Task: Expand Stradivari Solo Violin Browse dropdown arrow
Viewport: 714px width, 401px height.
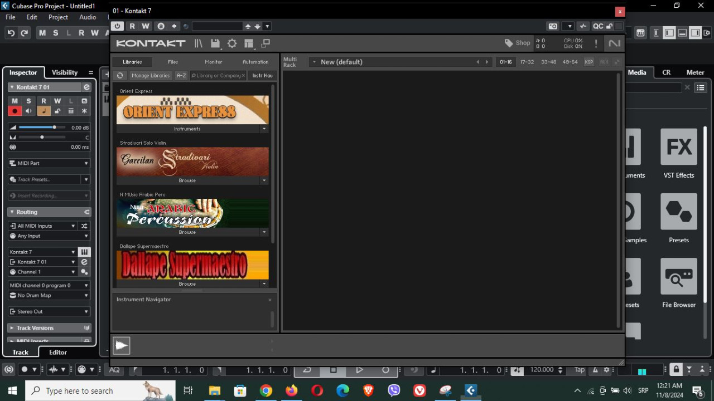Action: [264, 180]
